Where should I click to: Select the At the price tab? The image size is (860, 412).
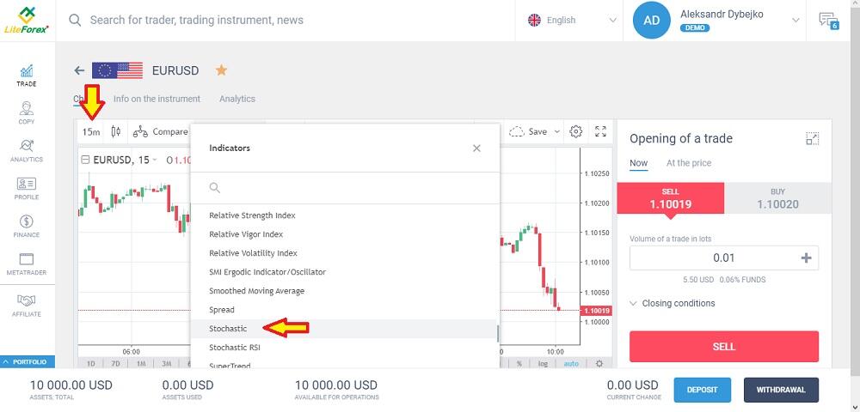click(688, 163)
